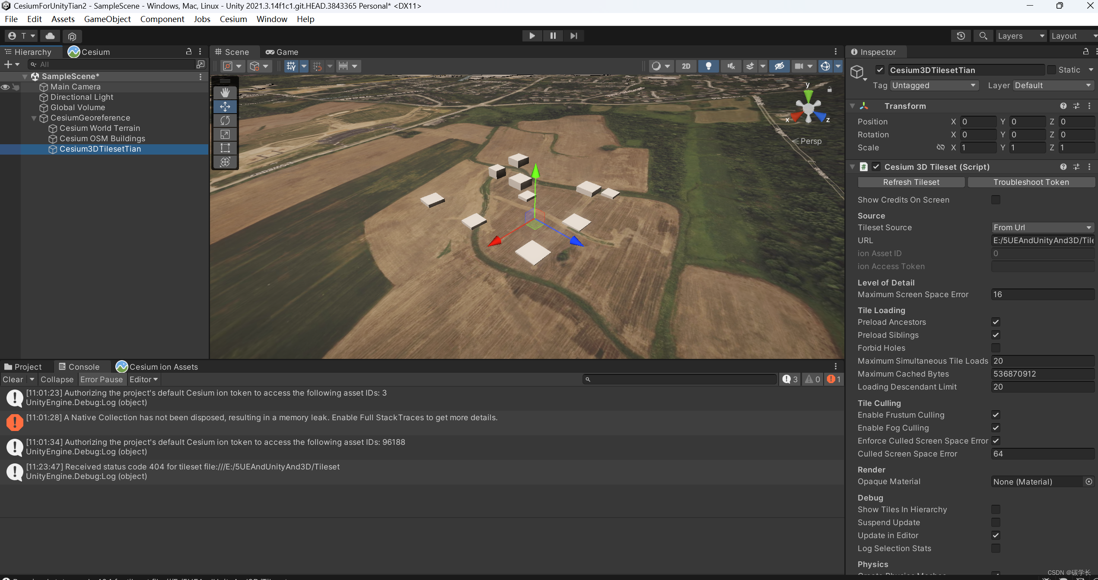Click the Maximum Screen Space Error field
This screenshot has width=1098, height=580.
tap(1042, 295)
